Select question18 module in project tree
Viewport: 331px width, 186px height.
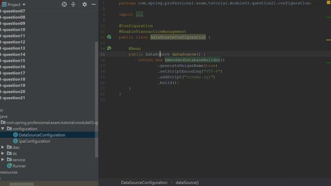pyautogui.click(x=12, y=79)
